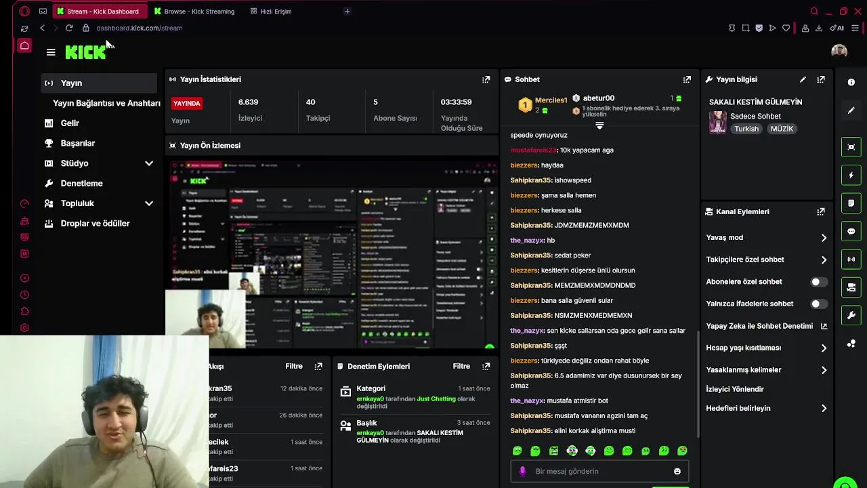Click the Turkish language tag

point(746,129)
